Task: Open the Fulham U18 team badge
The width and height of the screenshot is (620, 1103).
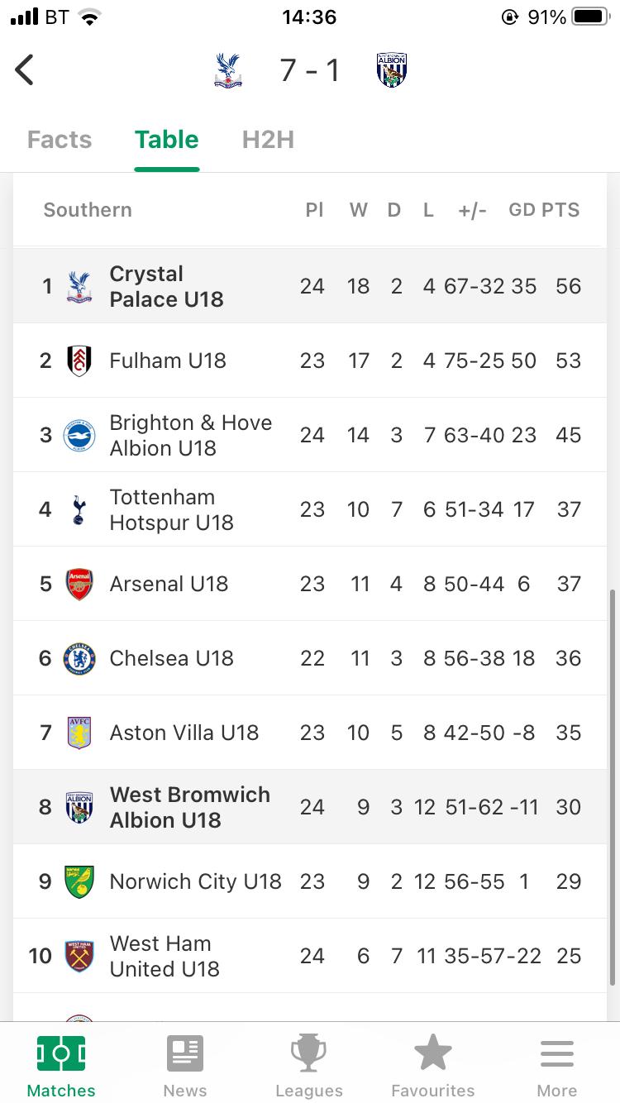Action: (79, 361)
